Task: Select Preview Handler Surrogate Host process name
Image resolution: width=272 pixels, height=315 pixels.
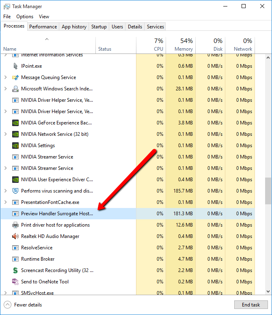Action: (57, 214)
